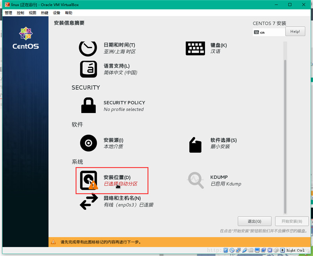This screenshot has width=313, height=256.
Task: Open Language Support icon
Action: pyautogui.click(x=88, y=69)
